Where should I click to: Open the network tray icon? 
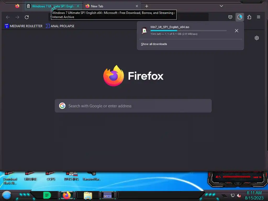point(233,195)
